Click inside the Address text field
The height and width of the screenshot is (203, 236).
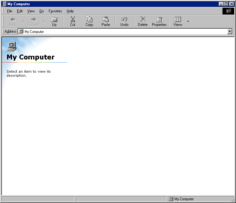pos(123,31)
